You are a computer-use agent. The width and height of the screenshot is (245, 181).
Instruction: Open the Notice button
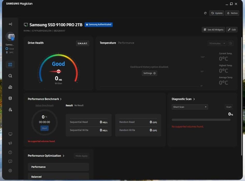coord(232,13)
